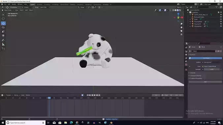Image resolution: width=223 pixels, height=125 pixels.
Task: Select the Measure tool
Action: click(3, 44)
